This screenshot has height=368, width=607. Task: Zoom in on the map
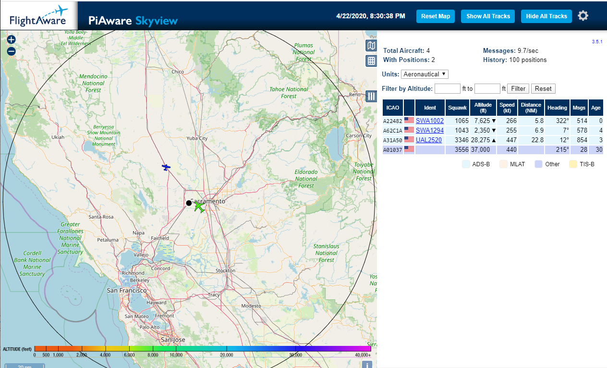coord(12,40)
